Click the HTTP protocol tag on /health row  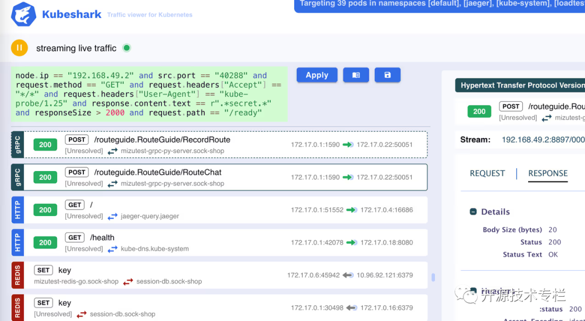point(17,243)
